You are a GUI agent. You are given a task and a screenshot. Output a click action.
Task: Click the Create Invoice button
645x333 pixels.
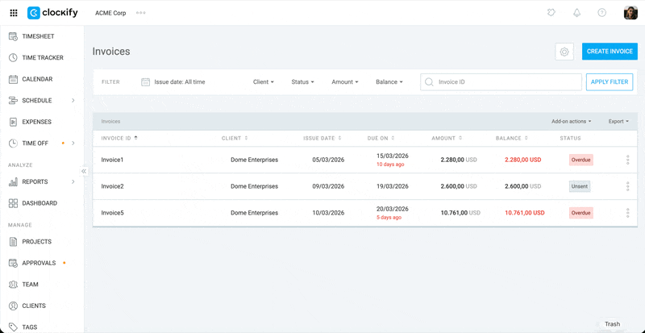click(x=610, y=52)
